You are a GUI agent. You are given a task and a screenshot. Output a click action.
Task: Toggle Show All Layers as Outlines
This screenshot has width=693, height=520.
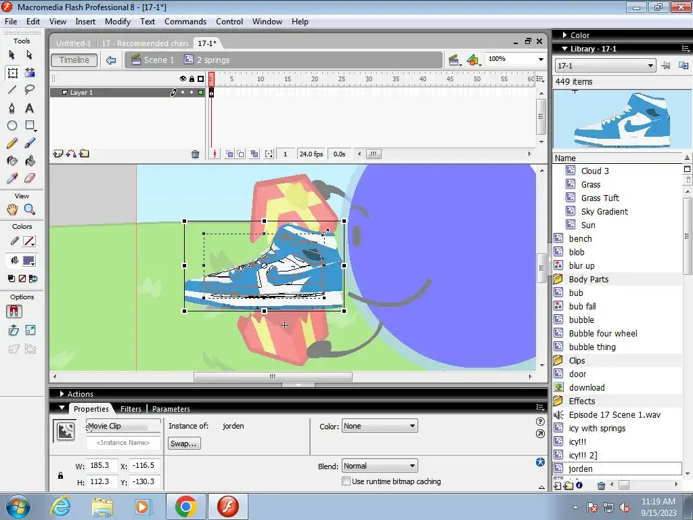(x=200, y=79)
